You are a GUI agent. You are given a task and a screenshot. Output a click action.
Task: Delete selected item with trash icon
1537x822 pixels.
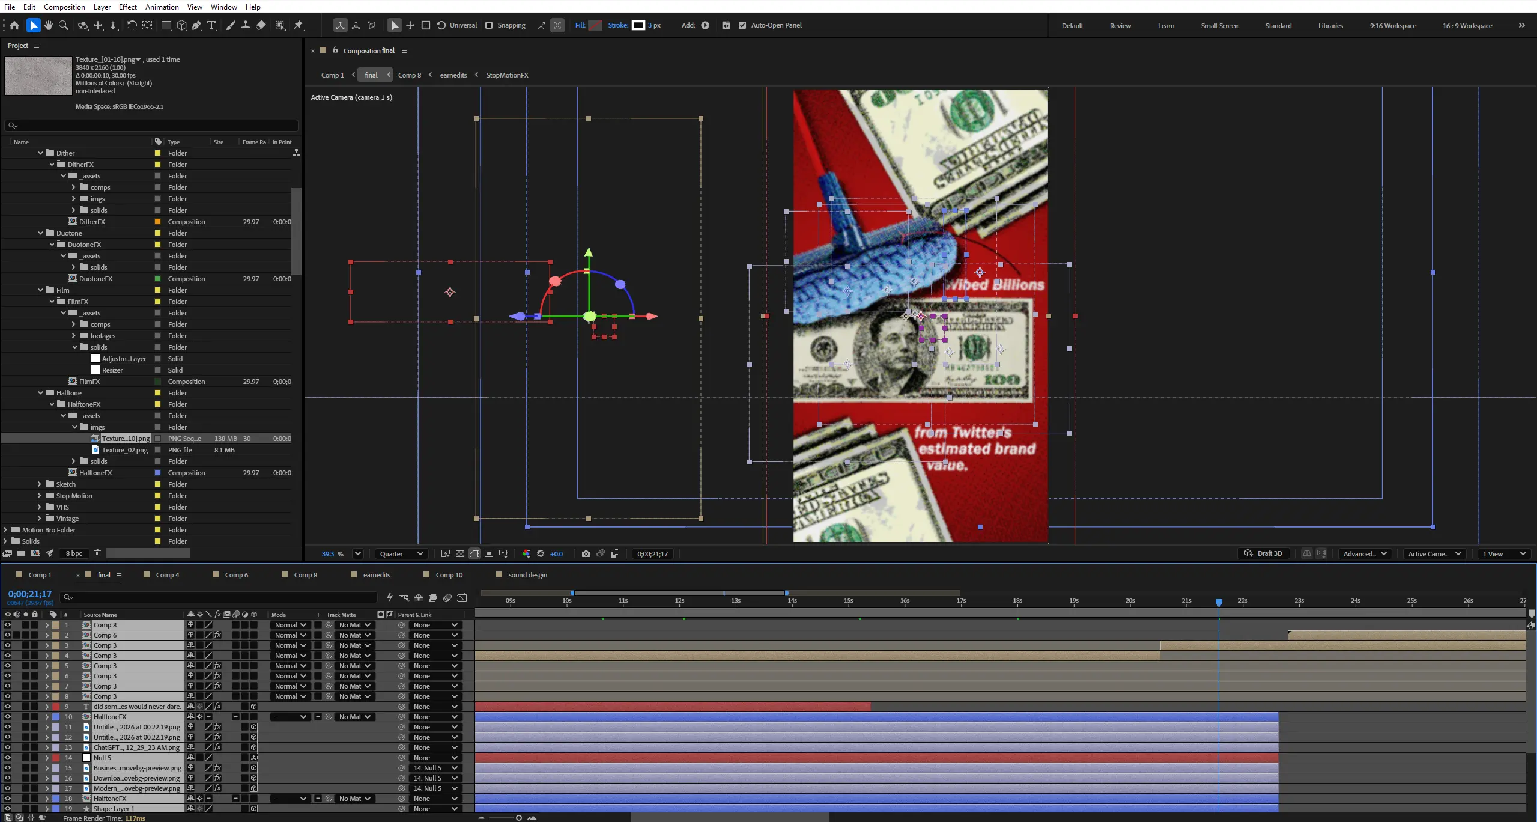(98, 553)
